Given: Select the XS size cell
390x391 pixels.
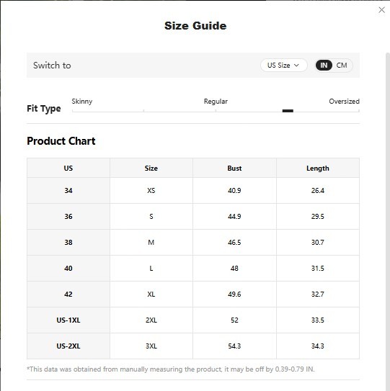Looking at the screenshot, I should pos(151,191).
